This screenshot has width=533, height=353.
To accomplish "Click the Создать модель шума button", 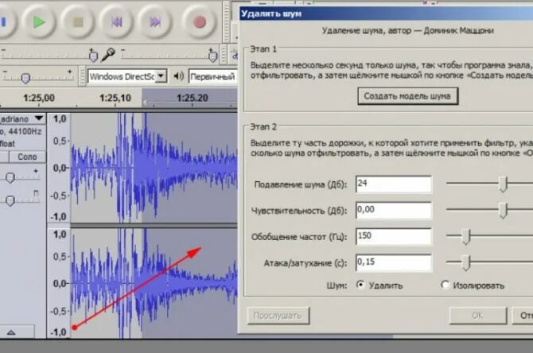I will [407, 96].
